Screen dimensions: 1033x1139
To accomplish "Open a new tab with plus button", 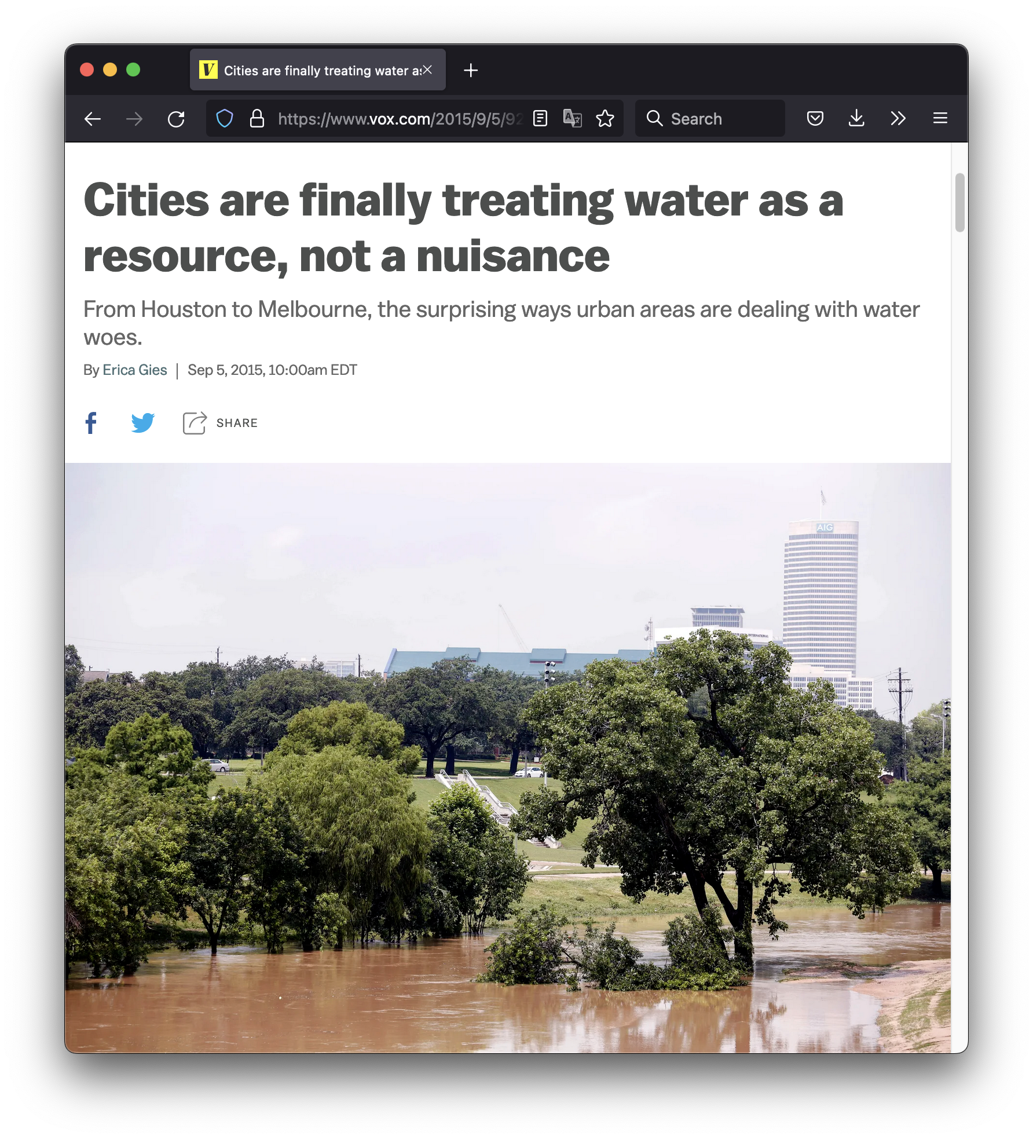I will pos(471,70).
